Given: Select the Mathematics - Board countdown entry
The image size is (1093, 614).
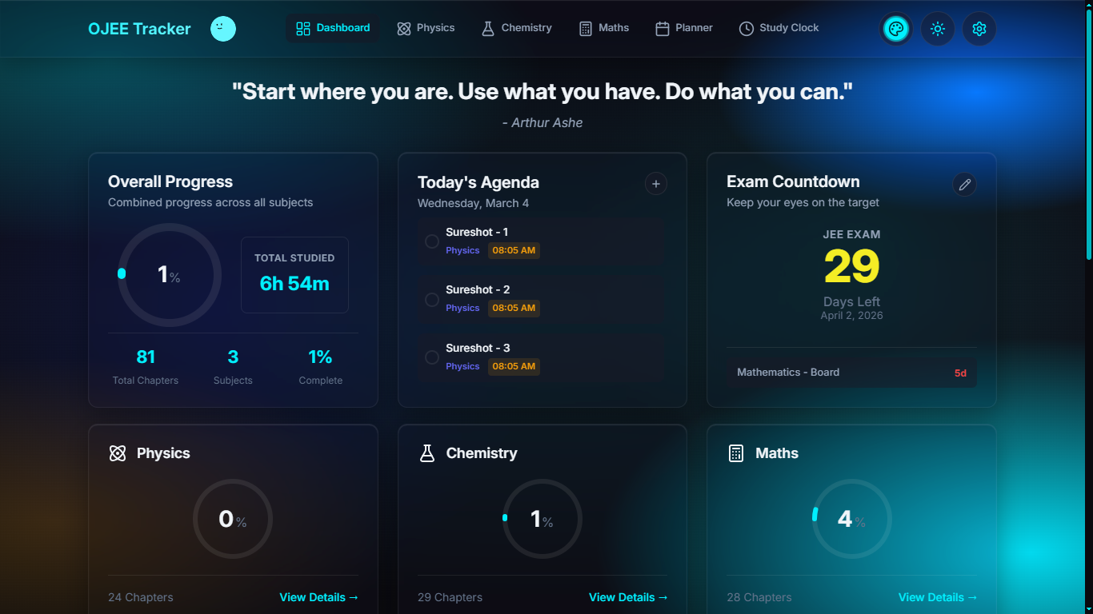Looking at the screenshot, I should click(x=851, y=372).
